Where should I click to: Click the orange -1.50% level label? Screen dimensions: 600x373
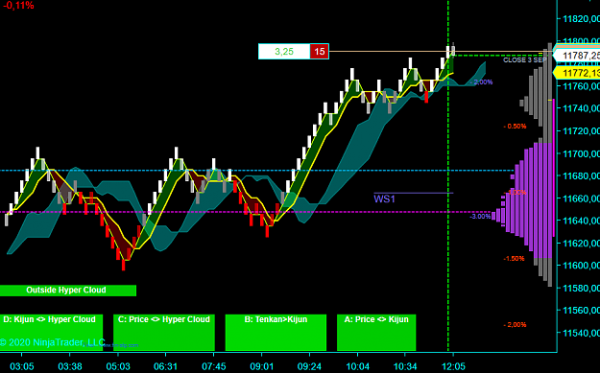click(x=514, y=259)
